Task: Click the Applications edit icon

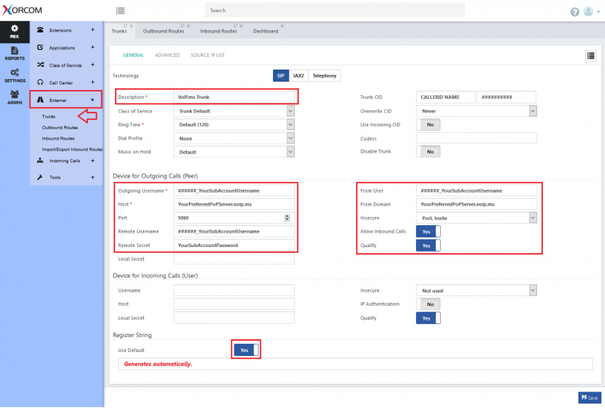Action: 40,47
